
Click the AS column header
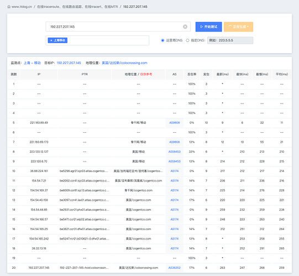point(175,74)
